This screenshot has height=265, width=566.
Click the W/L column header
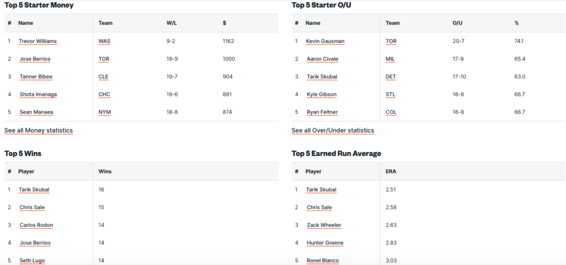(x=171, y=23)
